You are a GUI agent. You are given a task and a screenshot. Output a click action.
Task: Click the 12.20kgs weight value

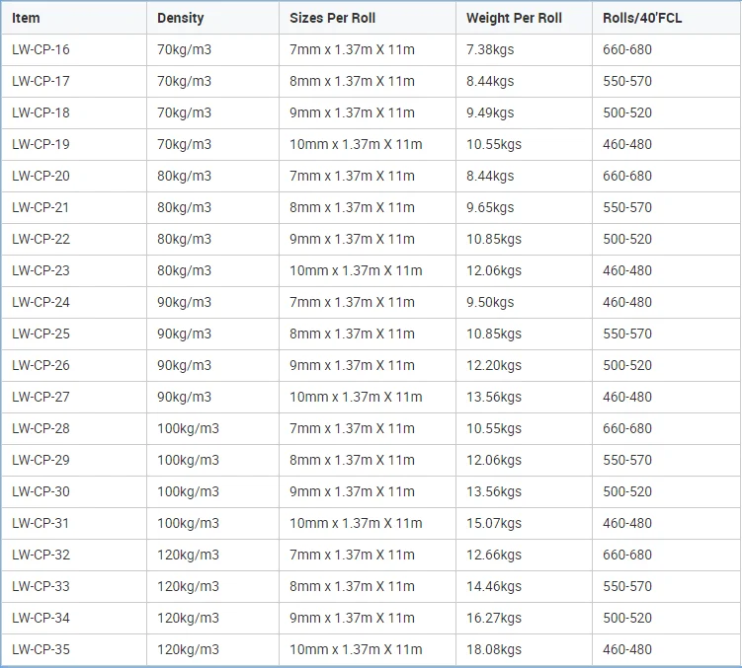[x=494, y=365]
